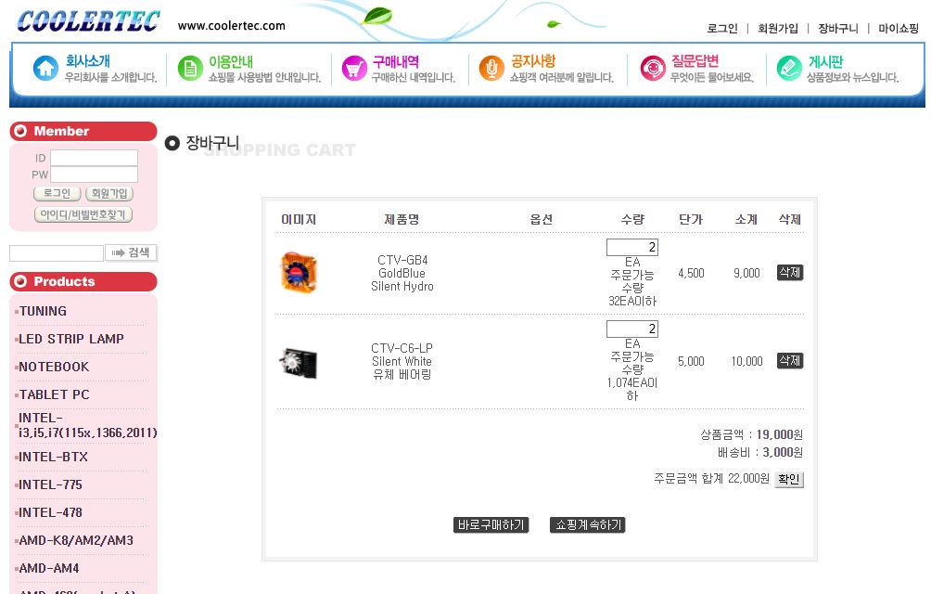The height and width of the screenshot is (594, 931).
Task: Click the magenta cart icon for 구매내역
Action: pyautogui.click(x=354, y=69)
